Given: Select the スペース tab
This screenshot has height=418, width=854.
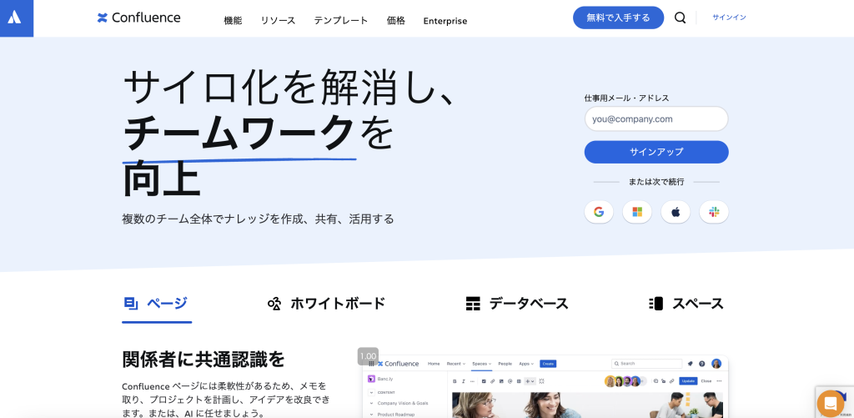Looking at the screenshot, I should [686, 304].
